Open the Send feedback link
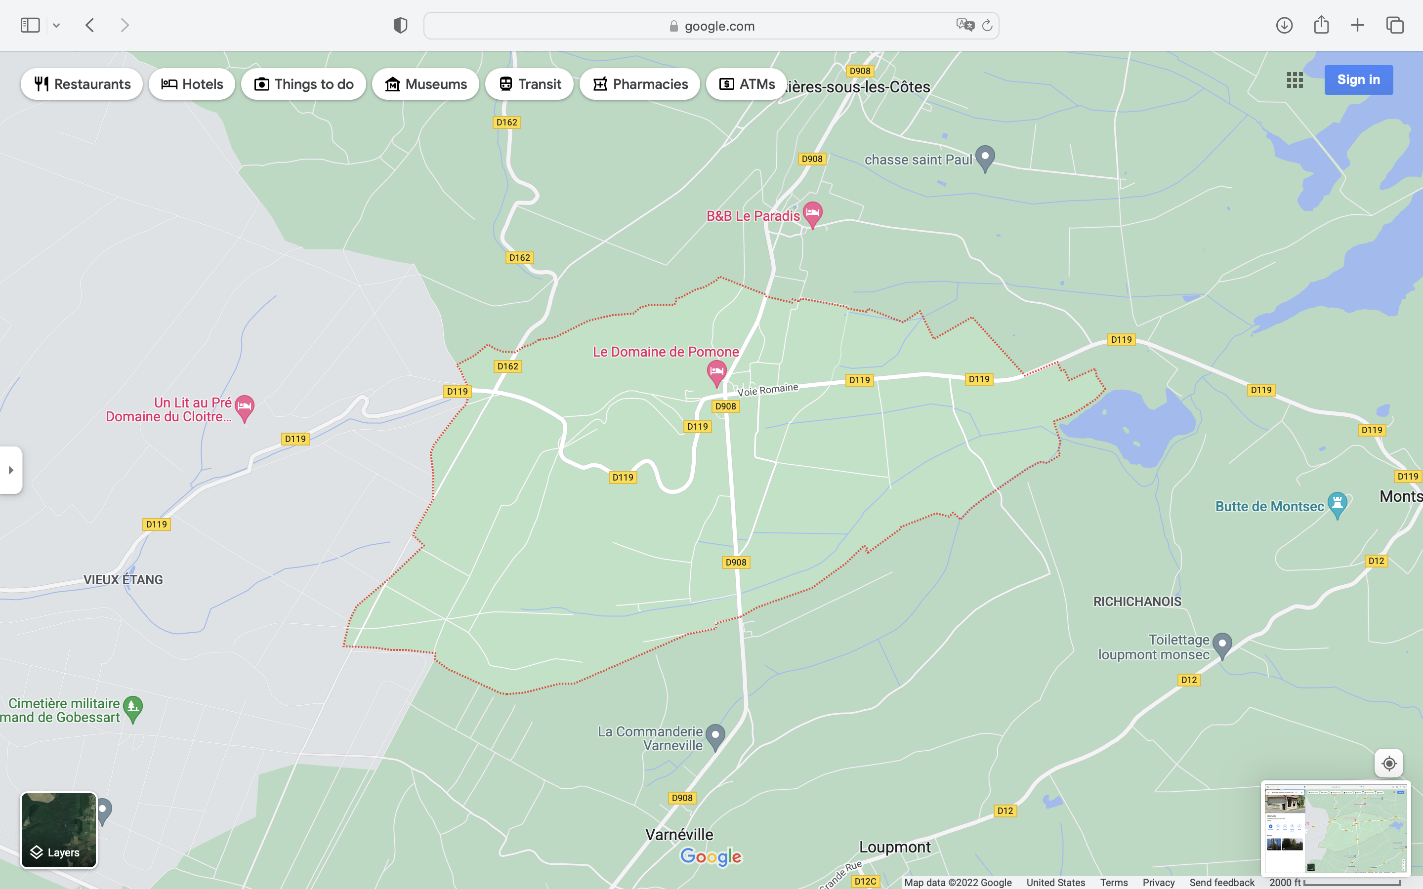 1221,883
